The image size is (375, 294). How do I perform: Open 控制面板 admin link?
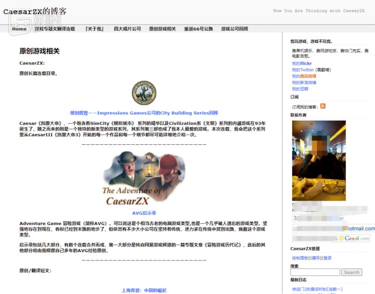(300, 258)
